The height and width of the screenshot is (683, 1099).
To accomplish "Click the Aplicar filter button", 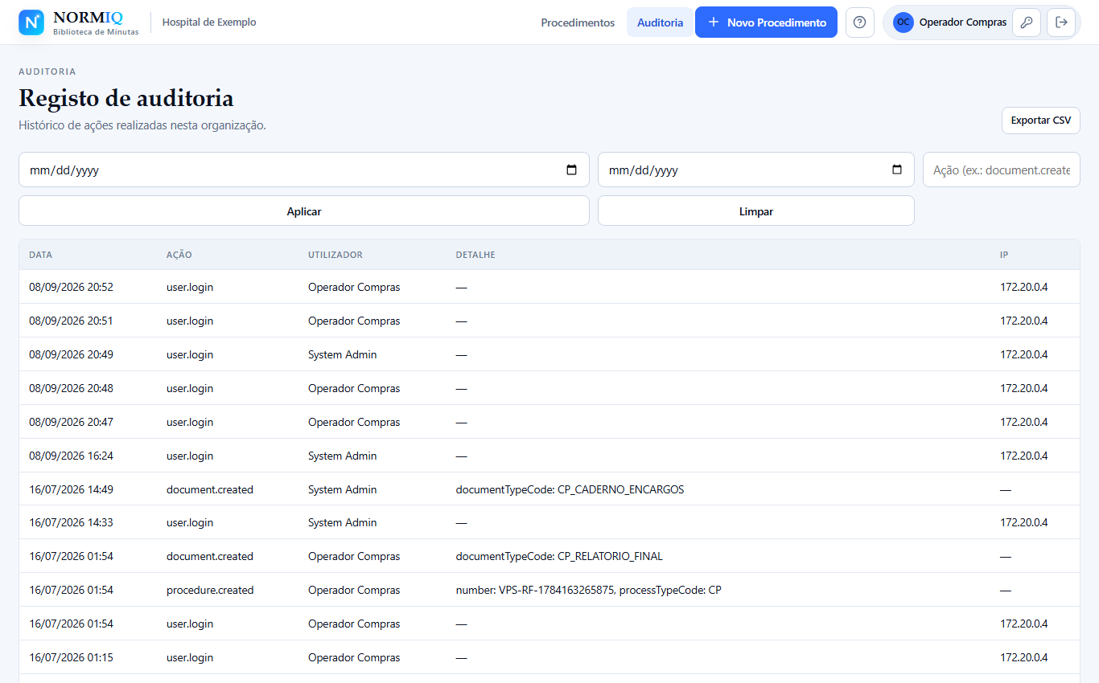I will tap(304, 211).
